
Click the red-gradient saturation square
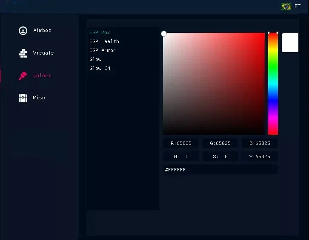coord(214,84)
